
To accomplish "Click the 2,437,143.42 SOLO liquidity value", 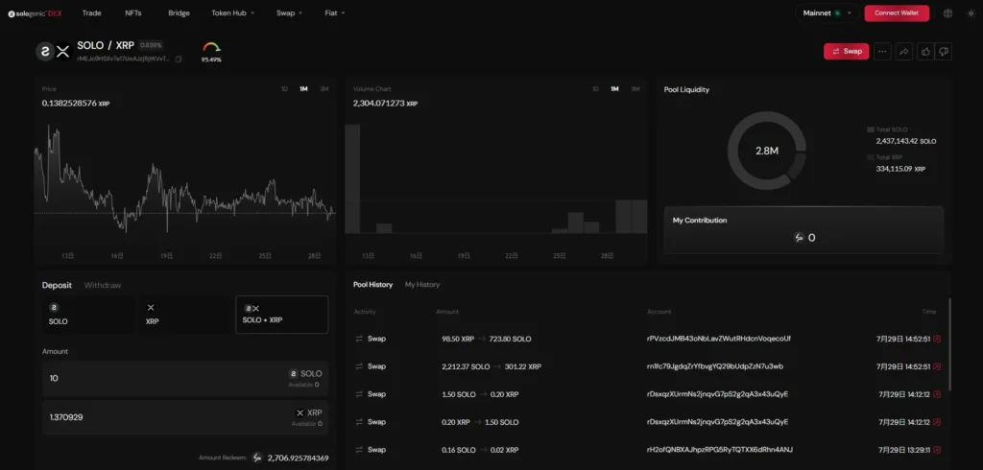I will 906,142.
